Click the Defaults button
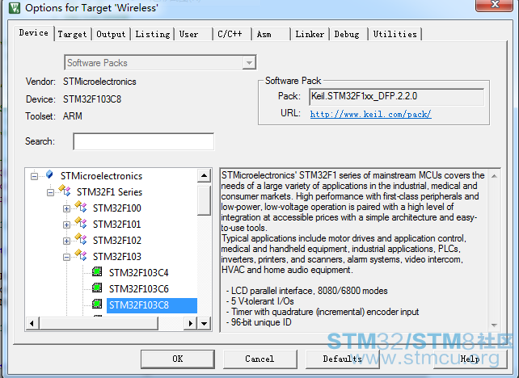The height and width of the screenshot is (378, 519). click(342, 359)
